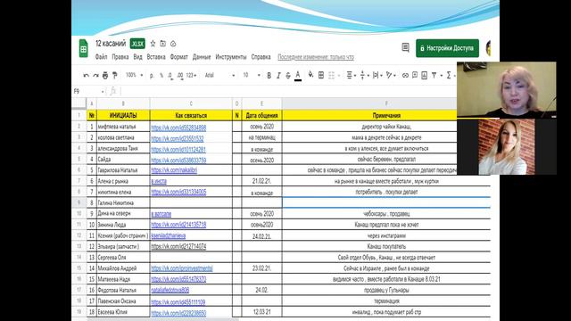Open the vk link for мифтеева наталья
Screen dimensions: 571x321
178,128
